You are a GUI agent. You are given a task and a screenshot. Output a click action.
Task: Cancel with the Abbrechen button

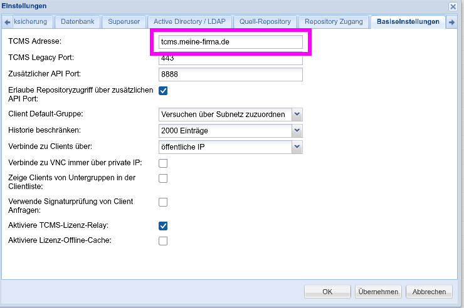[429, 292]
